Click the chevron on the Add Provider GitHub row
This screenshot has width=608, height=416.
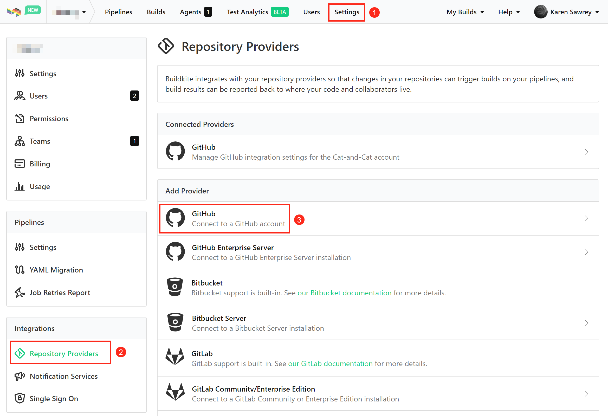[586, 218]
